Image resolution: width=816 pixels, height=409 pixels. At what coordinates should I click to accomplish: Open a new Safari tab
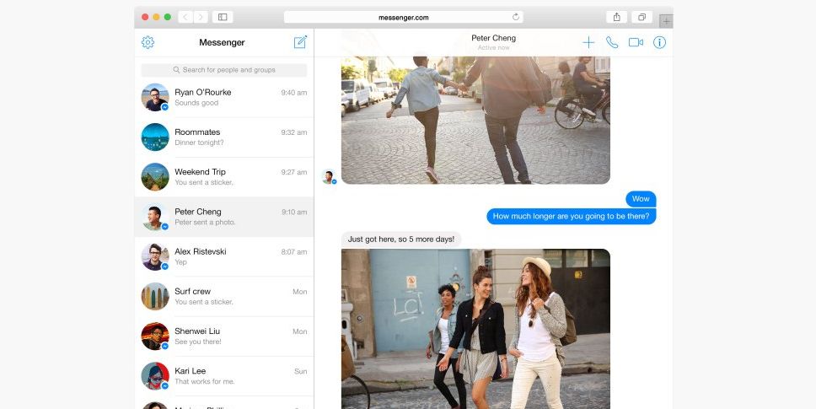point(666,21)
